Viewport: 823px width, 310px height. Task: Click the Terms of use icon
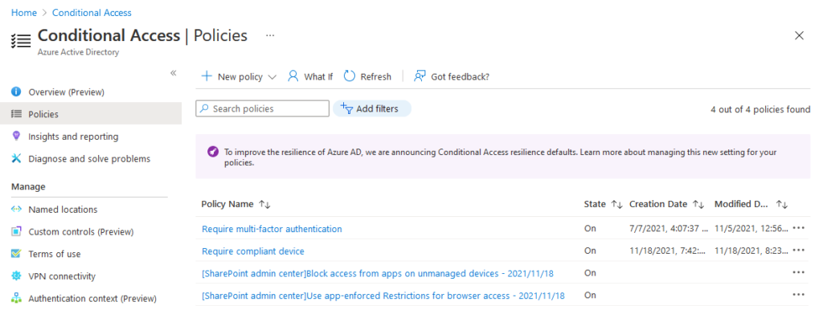coord(16,254)
